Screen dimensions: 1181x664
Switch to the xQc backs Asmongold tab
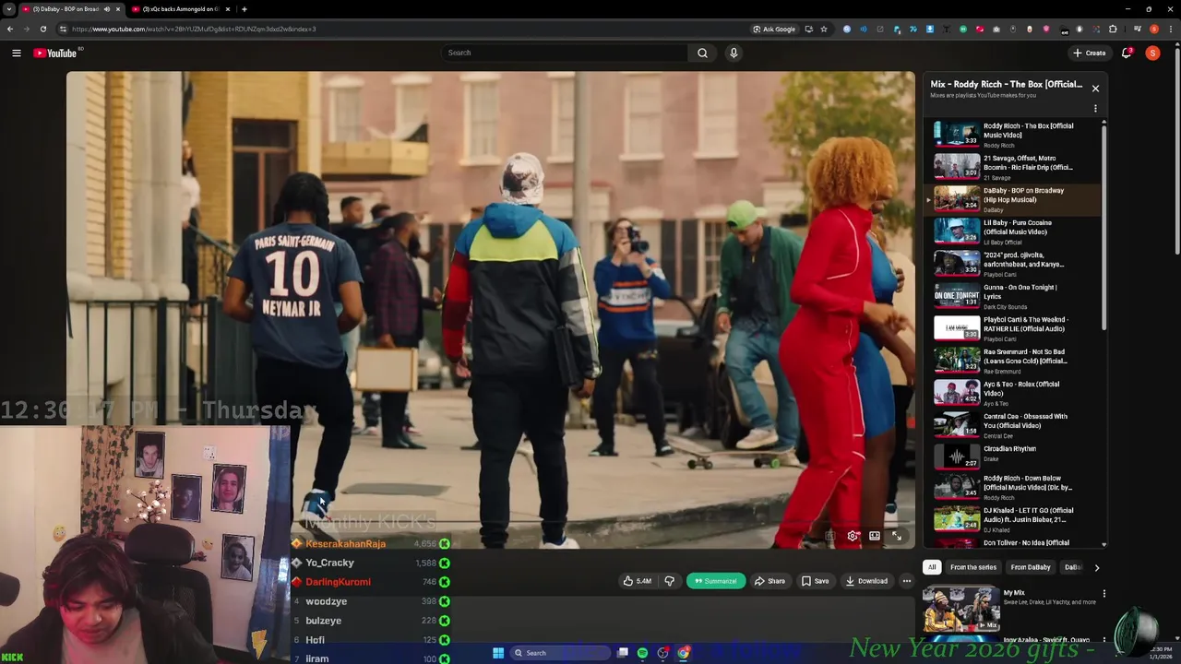pyautogui.click(x=181, y=9)
